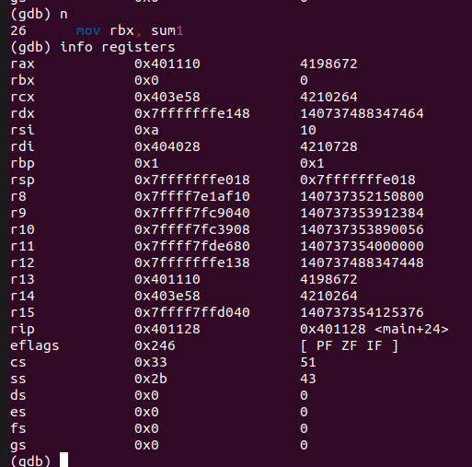
Task: Click the eflags [ PF ZF IF ] text
Action: coord(350,345)
